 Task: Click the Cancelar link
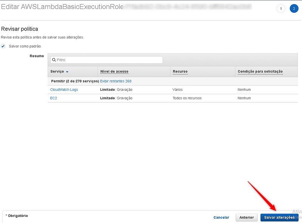pos(221,217)
